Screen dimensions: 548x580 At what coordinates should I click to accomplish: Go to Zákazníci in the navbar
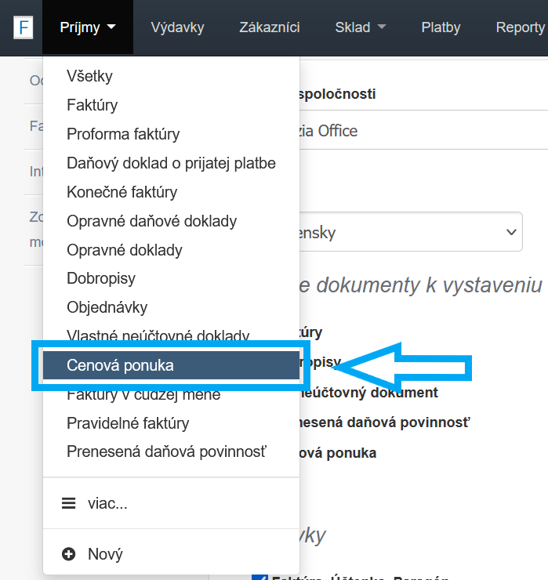[270, 27]
